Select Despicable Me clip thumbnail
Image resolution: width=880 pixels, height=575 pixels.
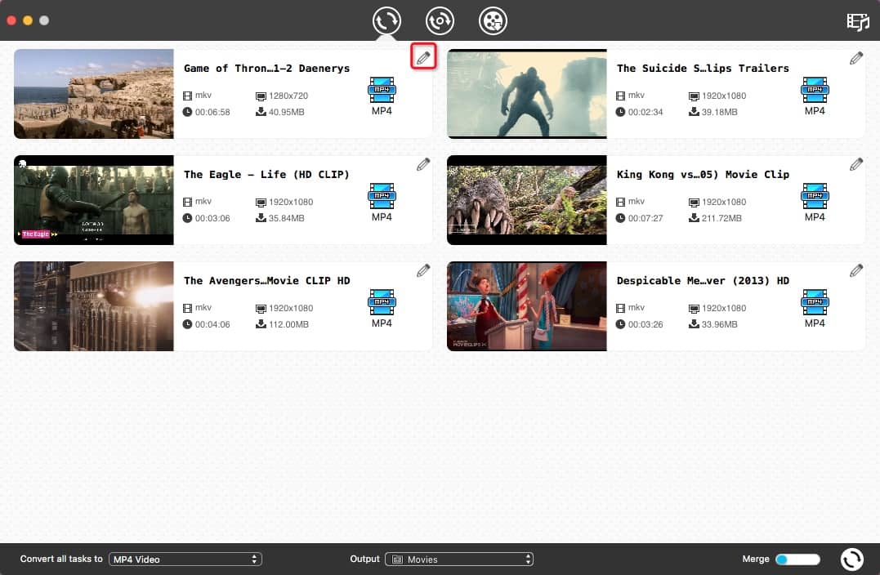[x=526, y=306]
